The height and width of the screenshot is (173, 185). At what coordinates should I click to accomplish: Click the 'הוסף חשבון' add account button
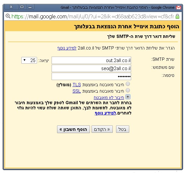click(x=73, y=129)
